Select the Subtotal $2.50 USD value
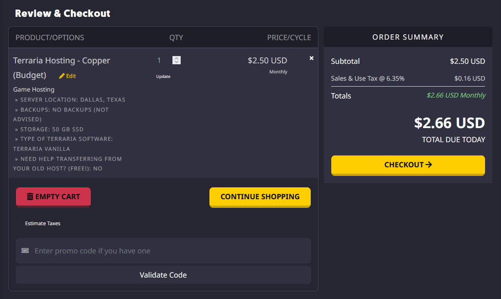 tap(467, 61)
